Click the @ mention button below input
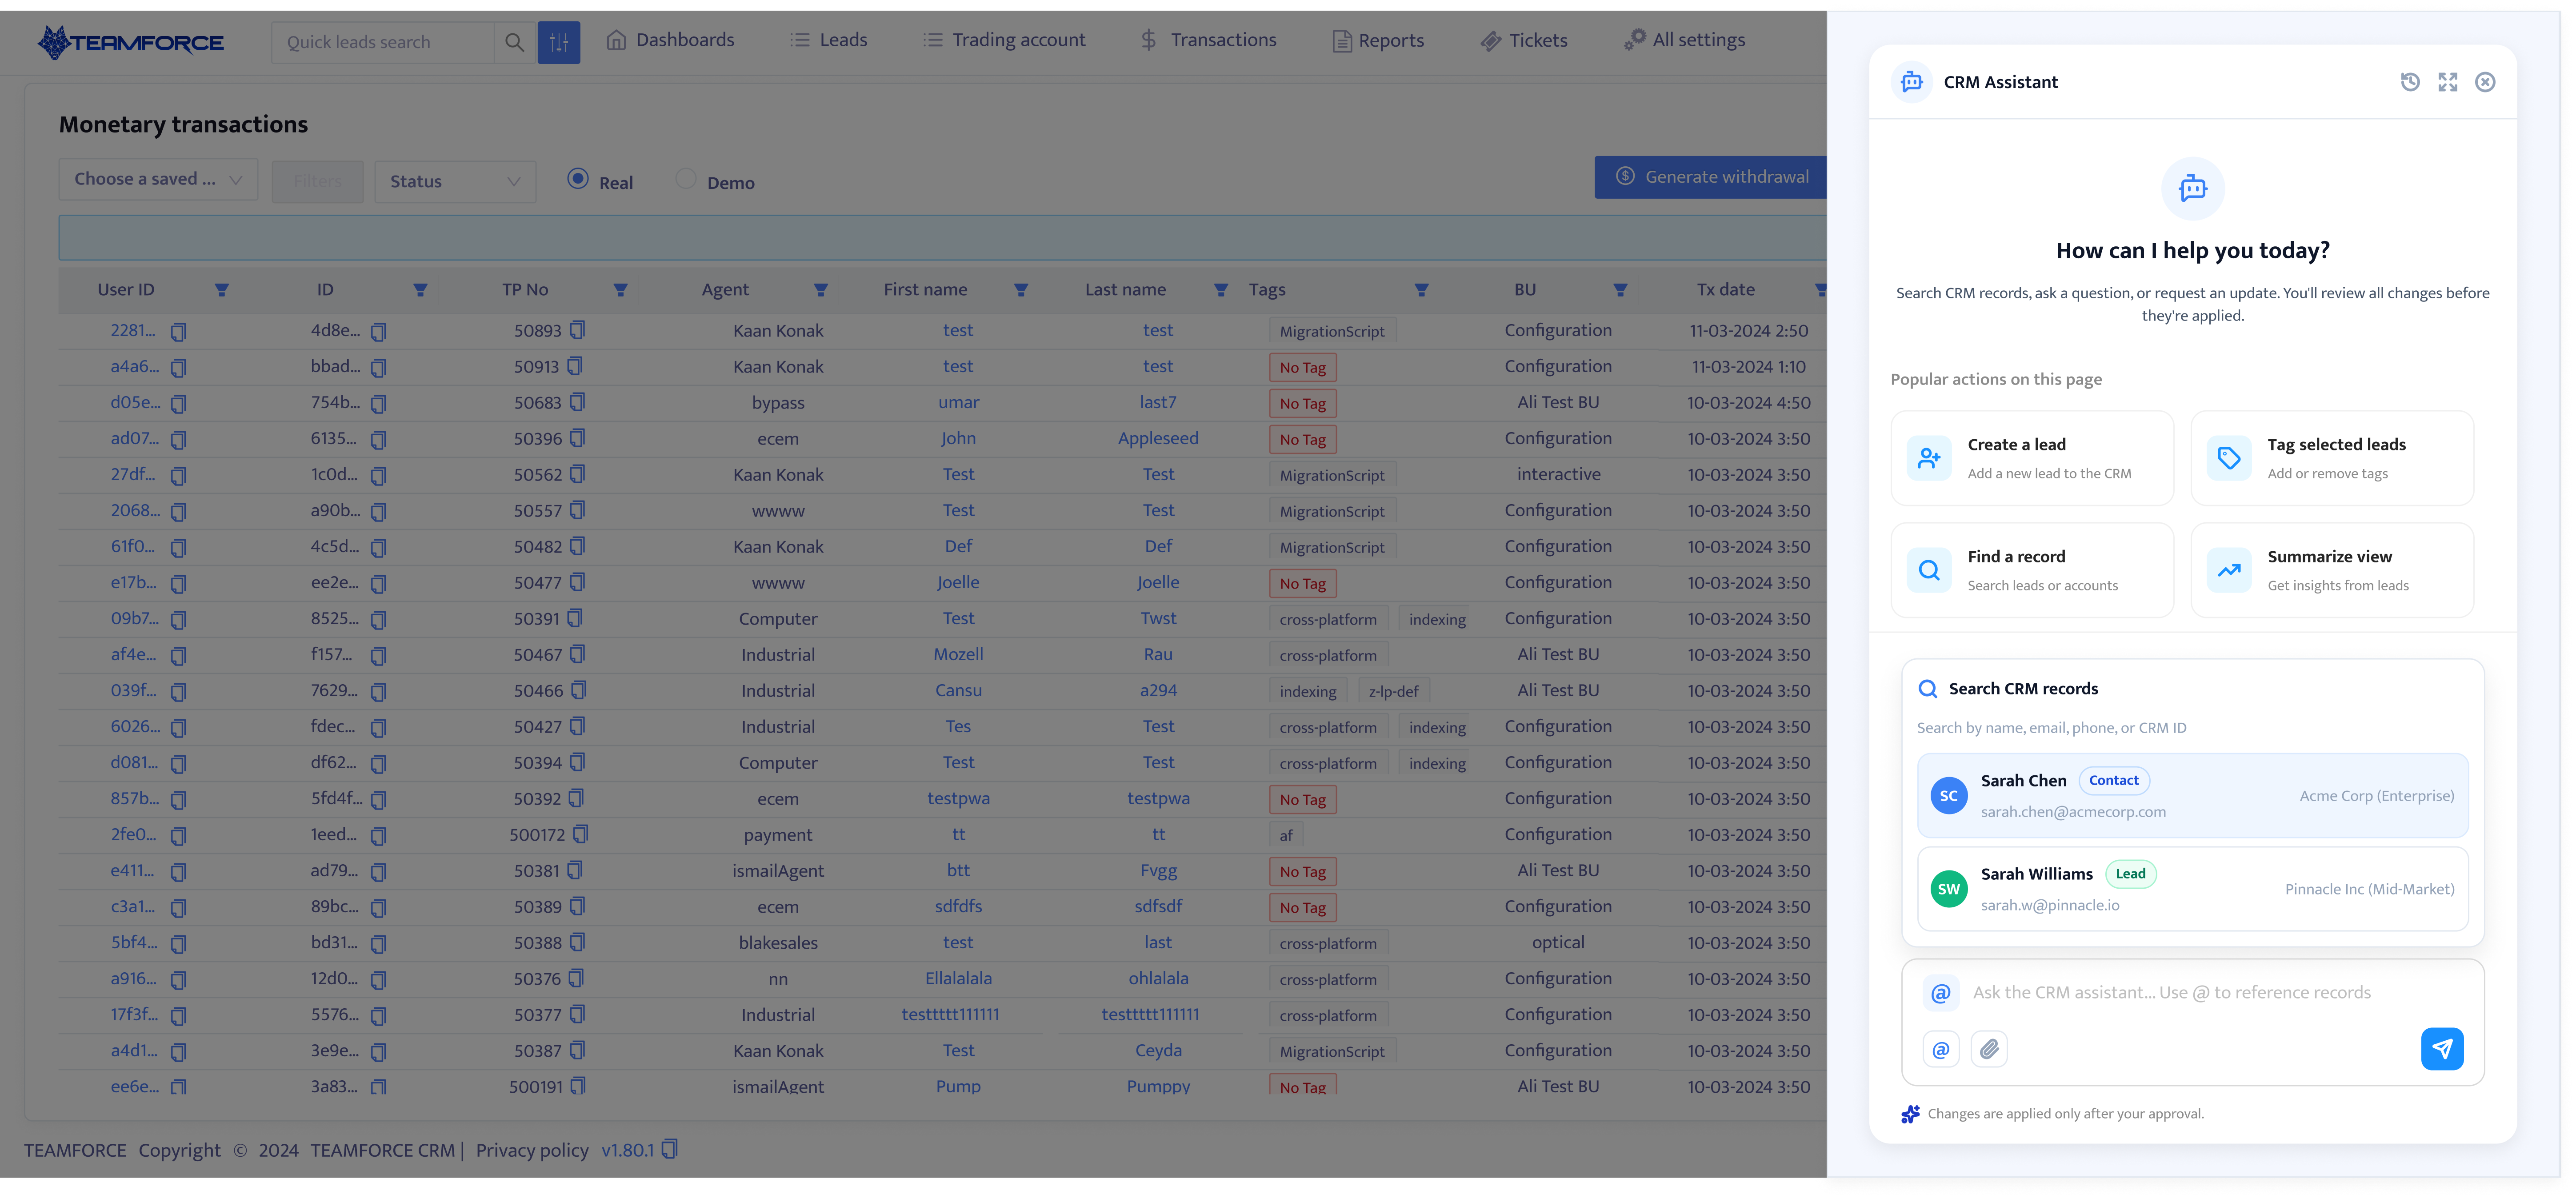The height and width of the screenshot is (1199, 2576). (1940, 1049)
